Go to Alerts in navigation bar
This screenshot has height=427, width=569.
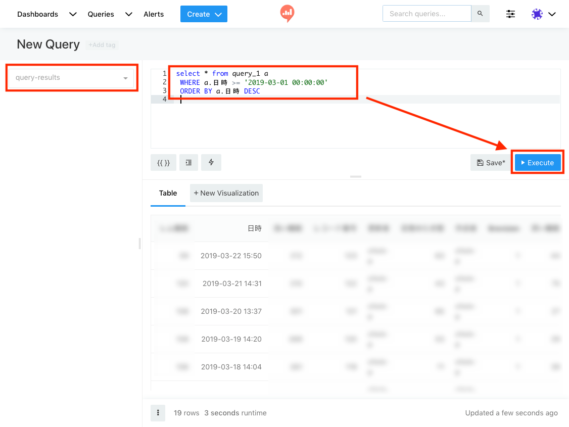(x=154, y=14)
